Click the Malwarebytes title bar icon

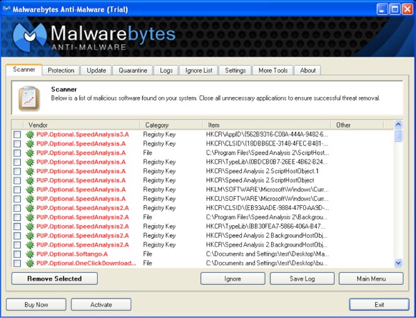tap(6, 9)
